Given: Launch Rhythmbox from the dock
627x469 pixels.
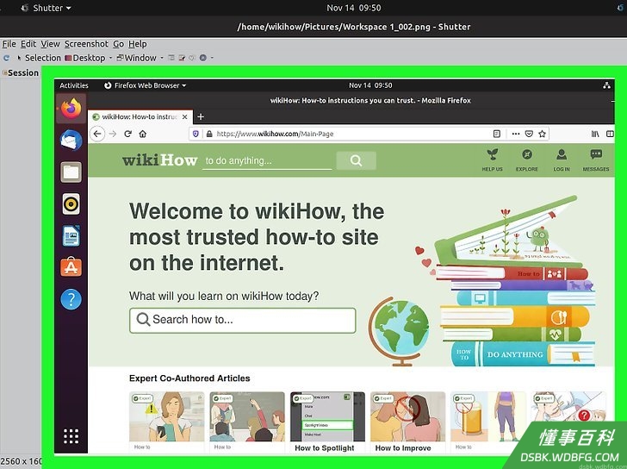Looking at the screenshot, I should 71,204.
